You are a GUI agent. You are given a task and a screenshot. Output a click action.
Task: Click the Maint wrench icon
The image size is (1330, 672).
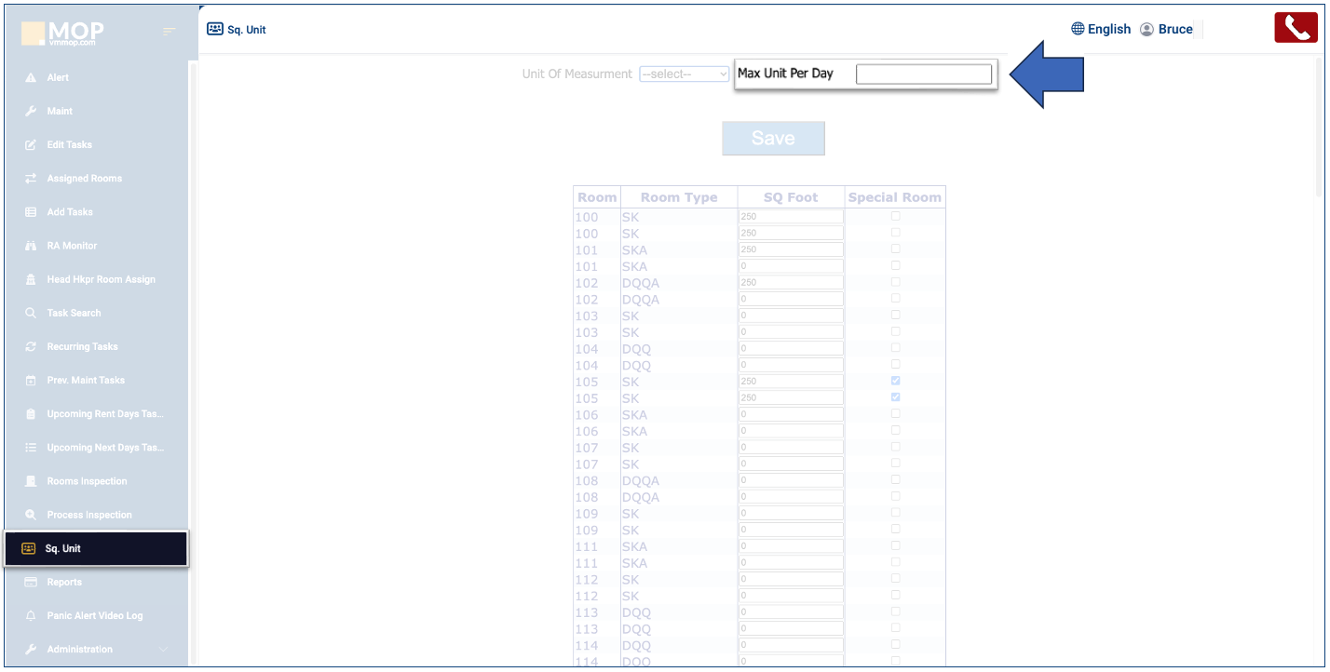[x=31, y=112]
